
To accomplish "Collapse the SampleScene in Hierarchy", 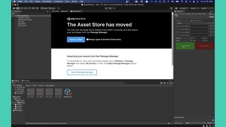I will (16, 16).
